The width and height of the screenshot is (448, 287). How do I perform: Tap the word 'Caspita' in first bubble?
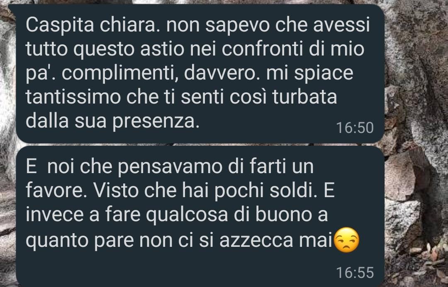click(x=60, y=26)
